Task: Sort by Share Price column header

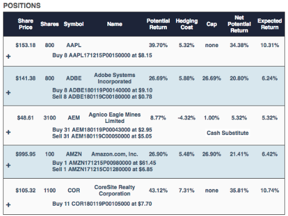Action: pos(25,24)
